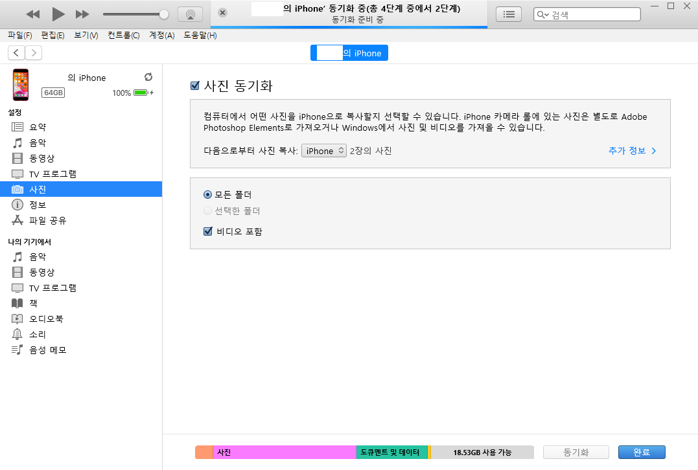Click the 100% battery percentage text
Image resolution: width=698 pixels, height=470 pixels.
pos(122,93)
